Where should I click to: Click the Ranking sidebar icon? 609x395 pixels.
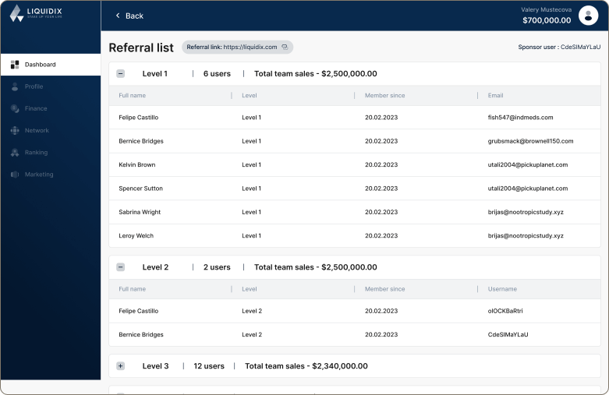[x=15, y=153]
